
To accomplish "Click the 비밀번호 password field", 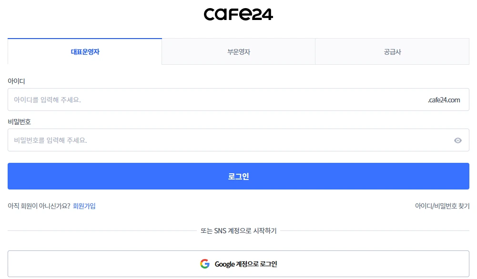I will tap(191, 140).
